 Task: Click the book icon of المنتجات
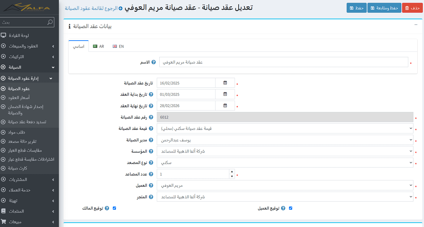tap(3, 211)
